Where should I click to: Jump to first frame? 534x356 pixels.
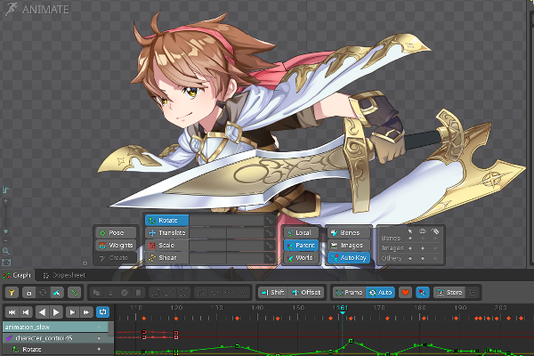(x=12, y=312)
